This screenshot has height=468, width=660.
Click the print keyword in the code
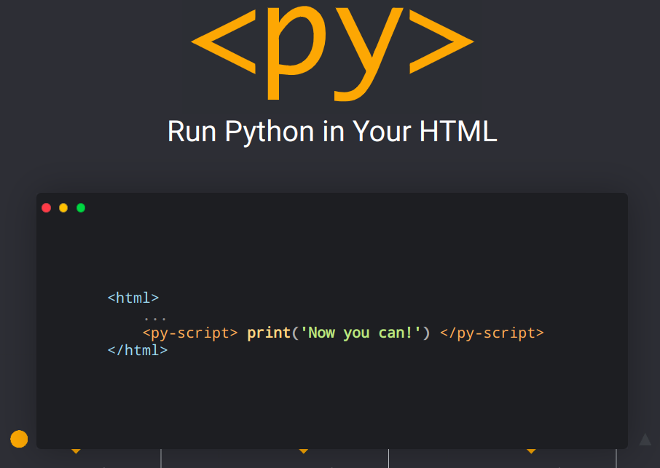(269, 333)
